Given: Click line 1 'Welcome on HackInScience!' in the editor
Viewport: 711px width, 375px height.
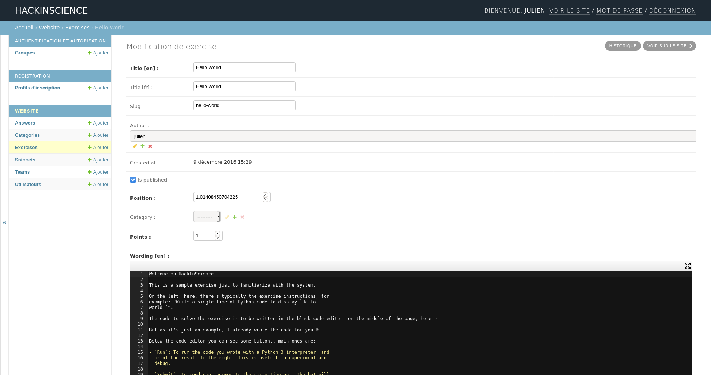Looking at the screenshot, I should pos(183,274).
